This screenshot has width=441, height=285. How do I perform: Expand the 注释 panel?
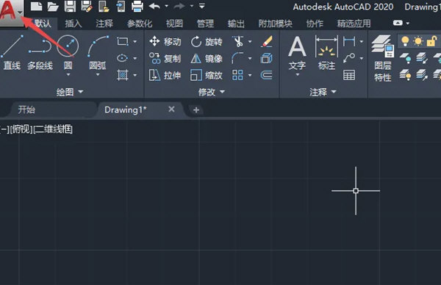coord(323,92)
